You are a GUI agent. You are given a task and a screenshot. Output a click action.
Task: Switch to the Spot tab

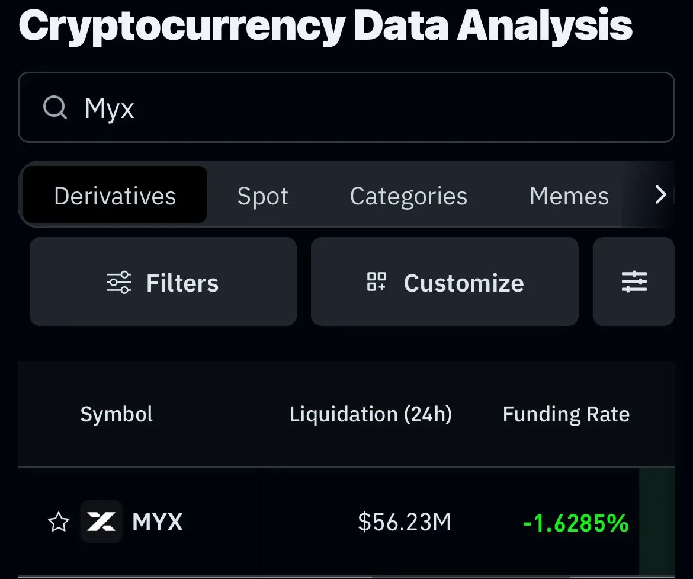point(262,196)
